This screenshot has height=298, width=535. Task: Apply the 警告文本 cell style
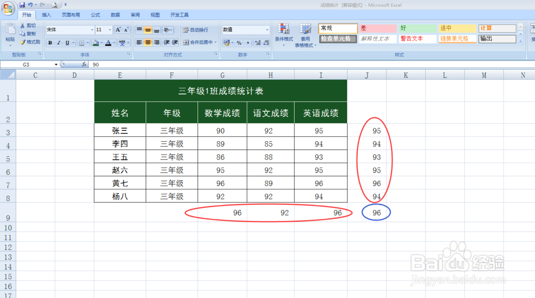point(417,39)
